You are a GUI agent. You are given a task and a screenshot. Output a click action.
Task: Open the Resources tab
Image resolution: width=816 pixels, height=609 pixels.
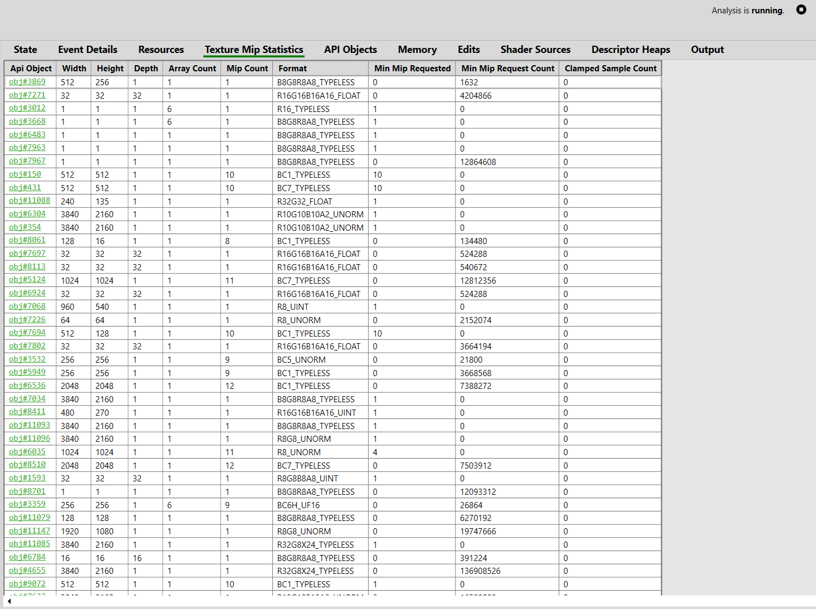pos(161,50)
